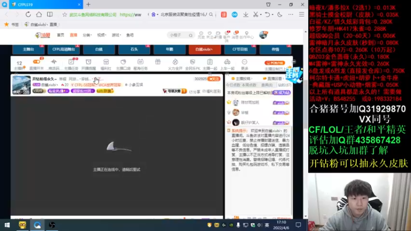411x231 pixels.
Task: Open the Windows notification center icon
Action: click(x=298, y=225)
